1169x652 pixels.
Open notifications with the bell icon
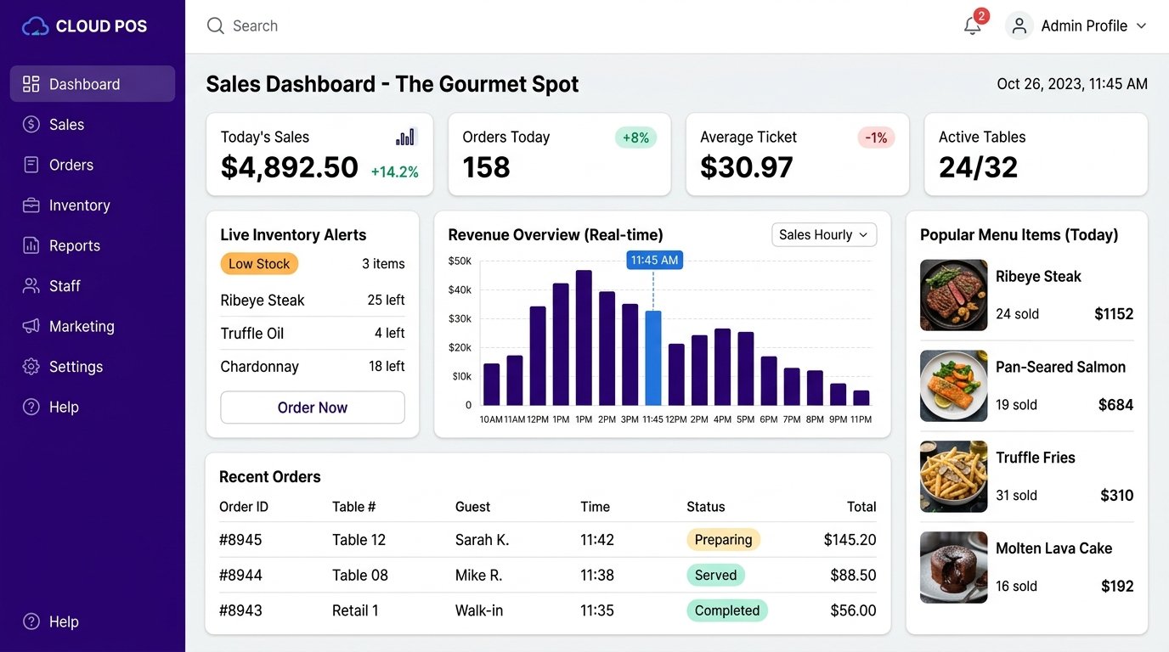[973, 26]
